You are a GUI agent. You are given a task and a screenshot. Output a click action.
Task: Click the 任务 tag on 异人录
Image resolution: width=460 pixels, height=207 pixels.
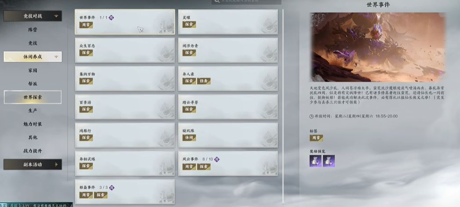[x=204, y=81]
